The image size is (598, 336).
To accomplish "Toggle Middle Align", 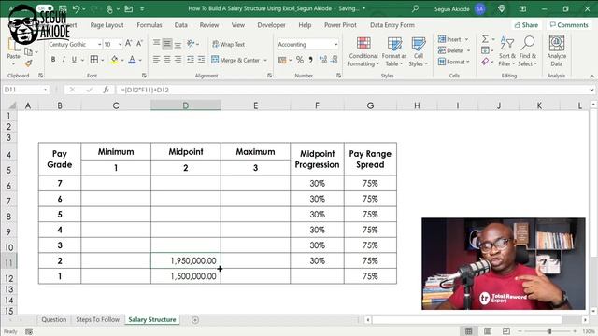I will pyautogui.click(x=167, y=44).
